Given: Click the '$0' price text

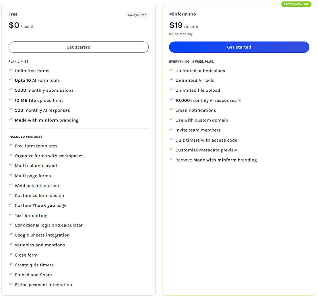Looking at the screenshot, I should 14,25.
